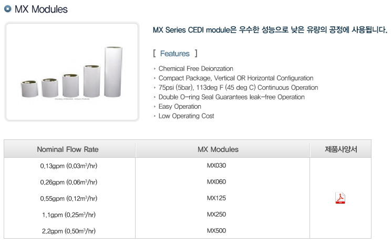
Task: Click the MX Series CEDI module description
Action: tap(270, 30)
